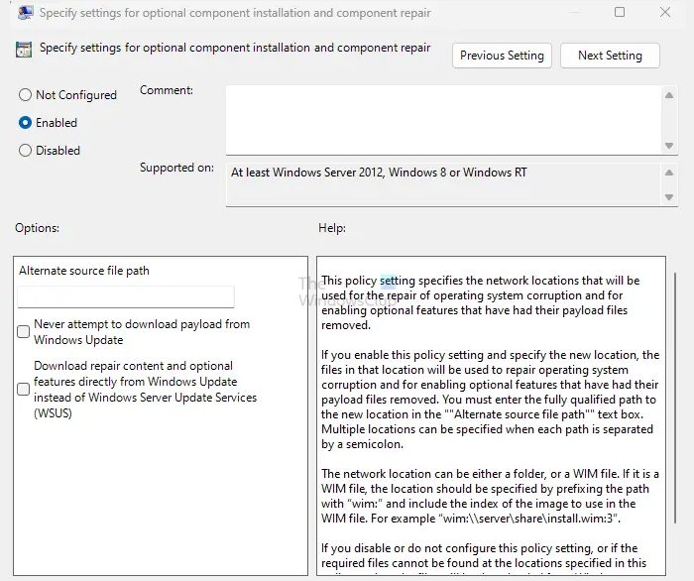Click inside the Comment text box
This screenshot has height=581, width=694.
(441, 119)
